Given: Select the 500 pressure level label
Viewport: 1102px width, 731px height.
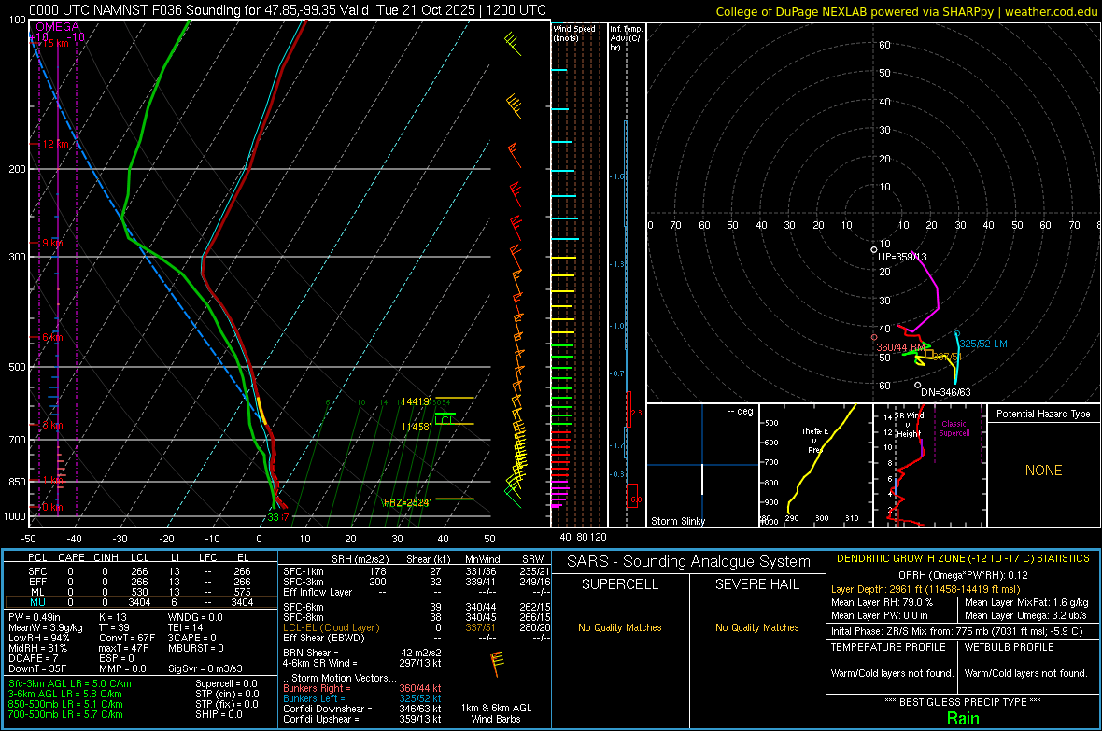Looking at the screenshot, I should (x=17, y=367).
